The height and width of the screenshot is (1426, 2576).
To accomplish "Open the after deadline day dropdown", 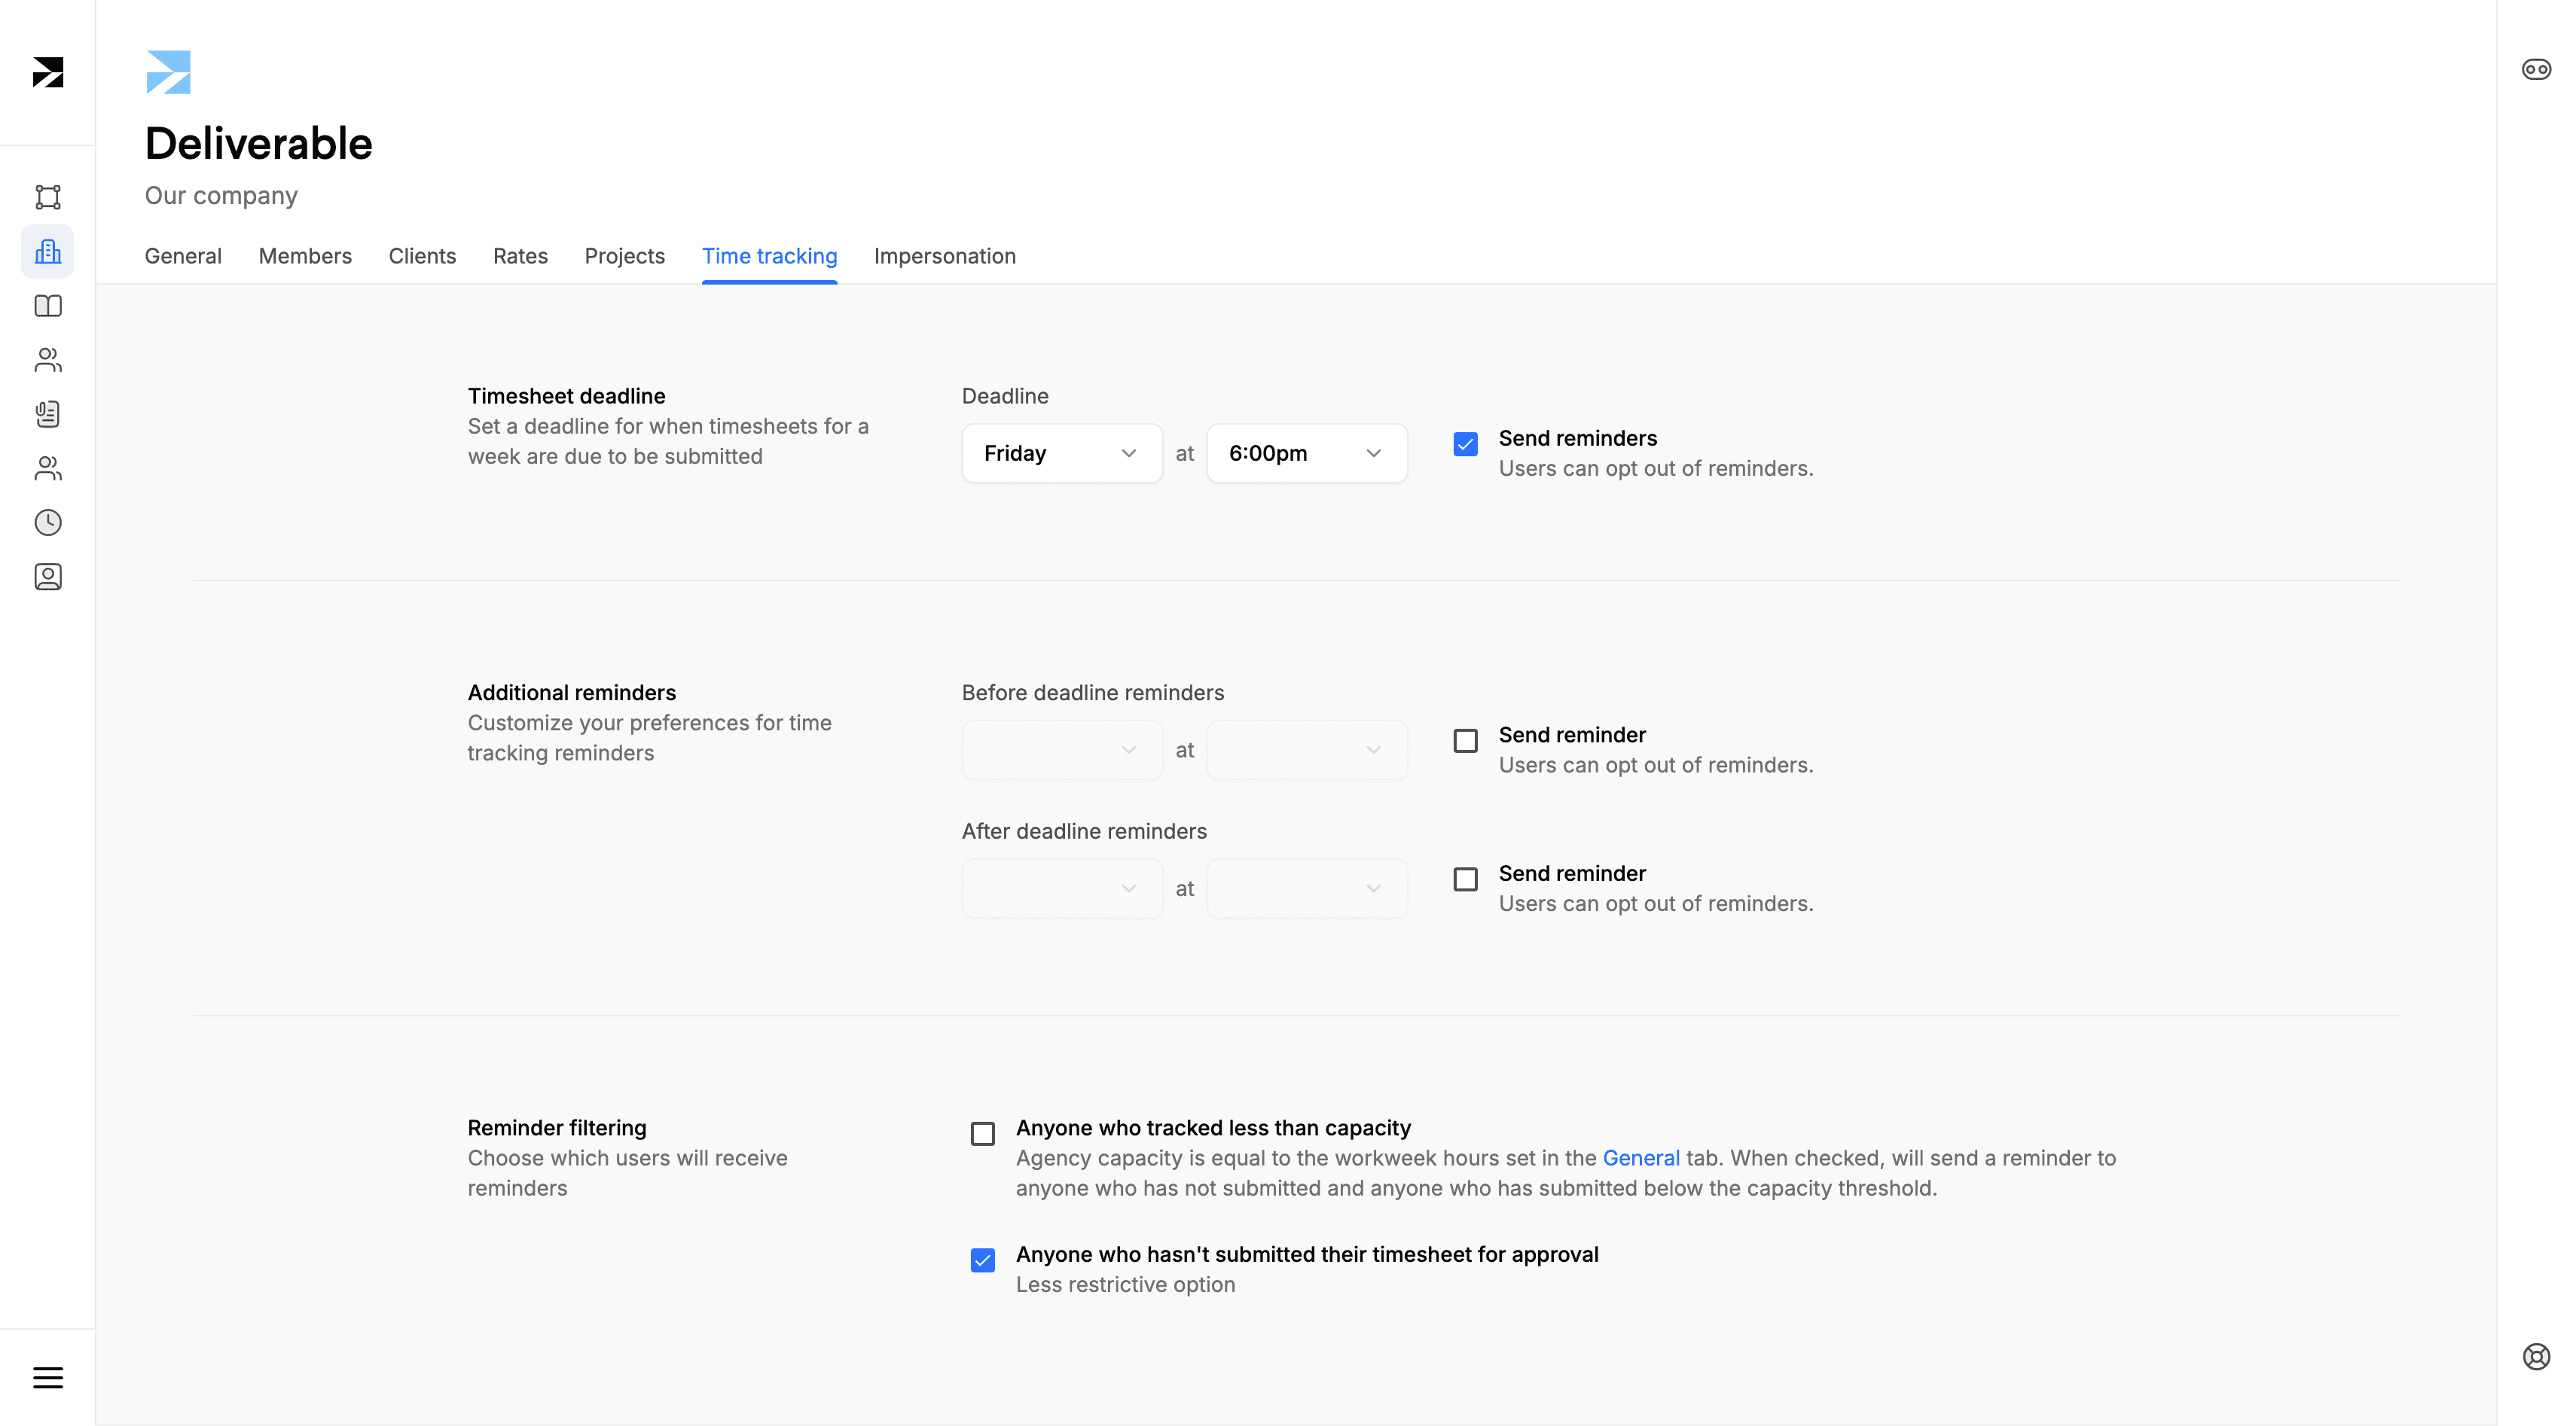I will pos(1062,888).
